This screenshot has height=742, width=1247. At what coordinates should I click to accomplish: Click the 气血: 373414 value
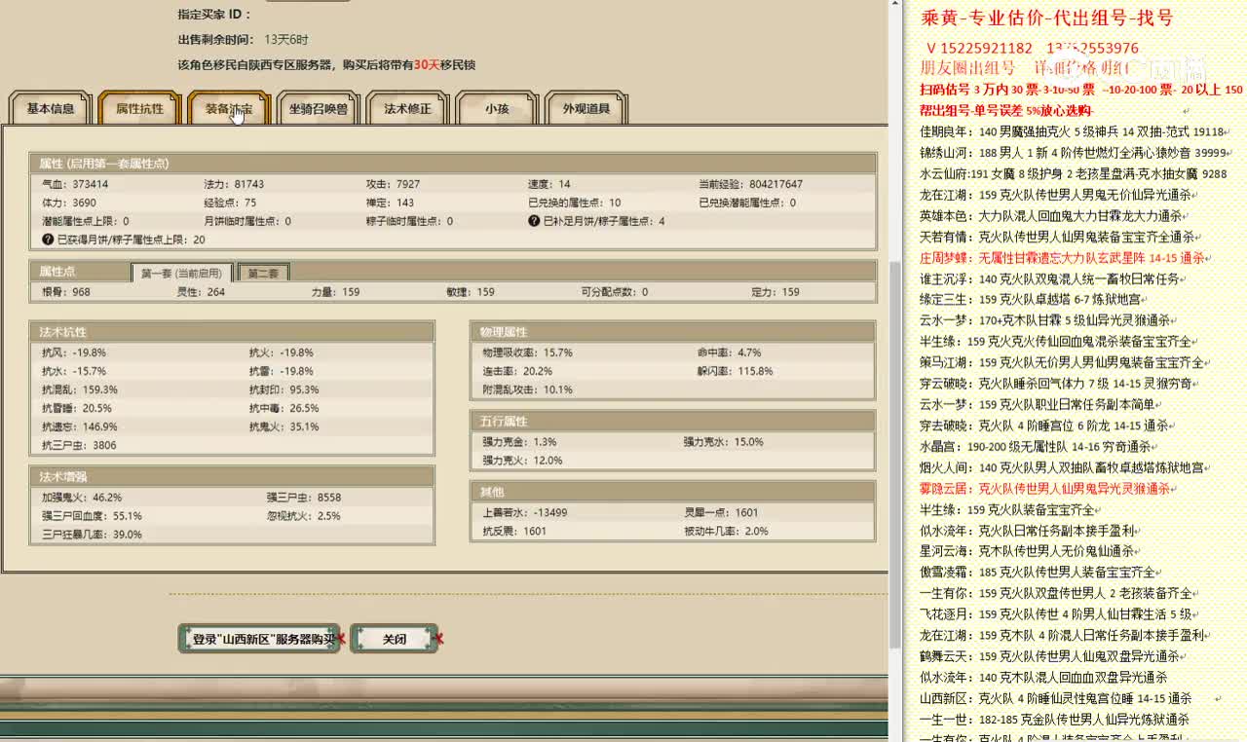click(x=76, y=184)
